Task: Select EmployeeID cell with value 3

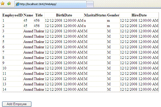Action: 13,31
